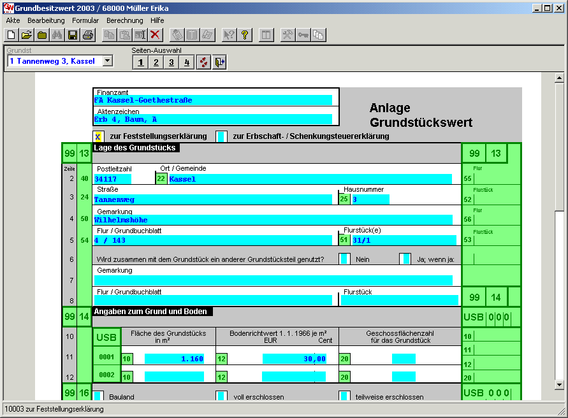Check the 'Nein' box in Zeile 6
Viewport: 568px width, 418px height.
(x=344, y=259)
